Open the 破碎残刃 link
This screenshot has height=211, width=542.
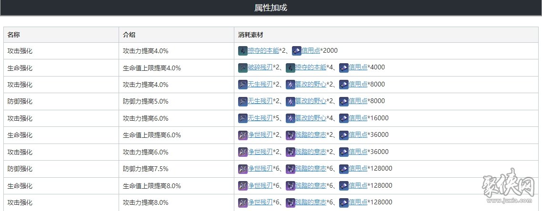pos(261,67)
